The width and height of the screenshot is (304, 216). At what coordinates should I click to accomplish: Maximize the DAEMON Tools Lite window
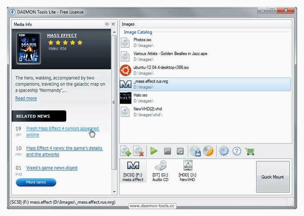pyautogui.click(x=272, y=10)
